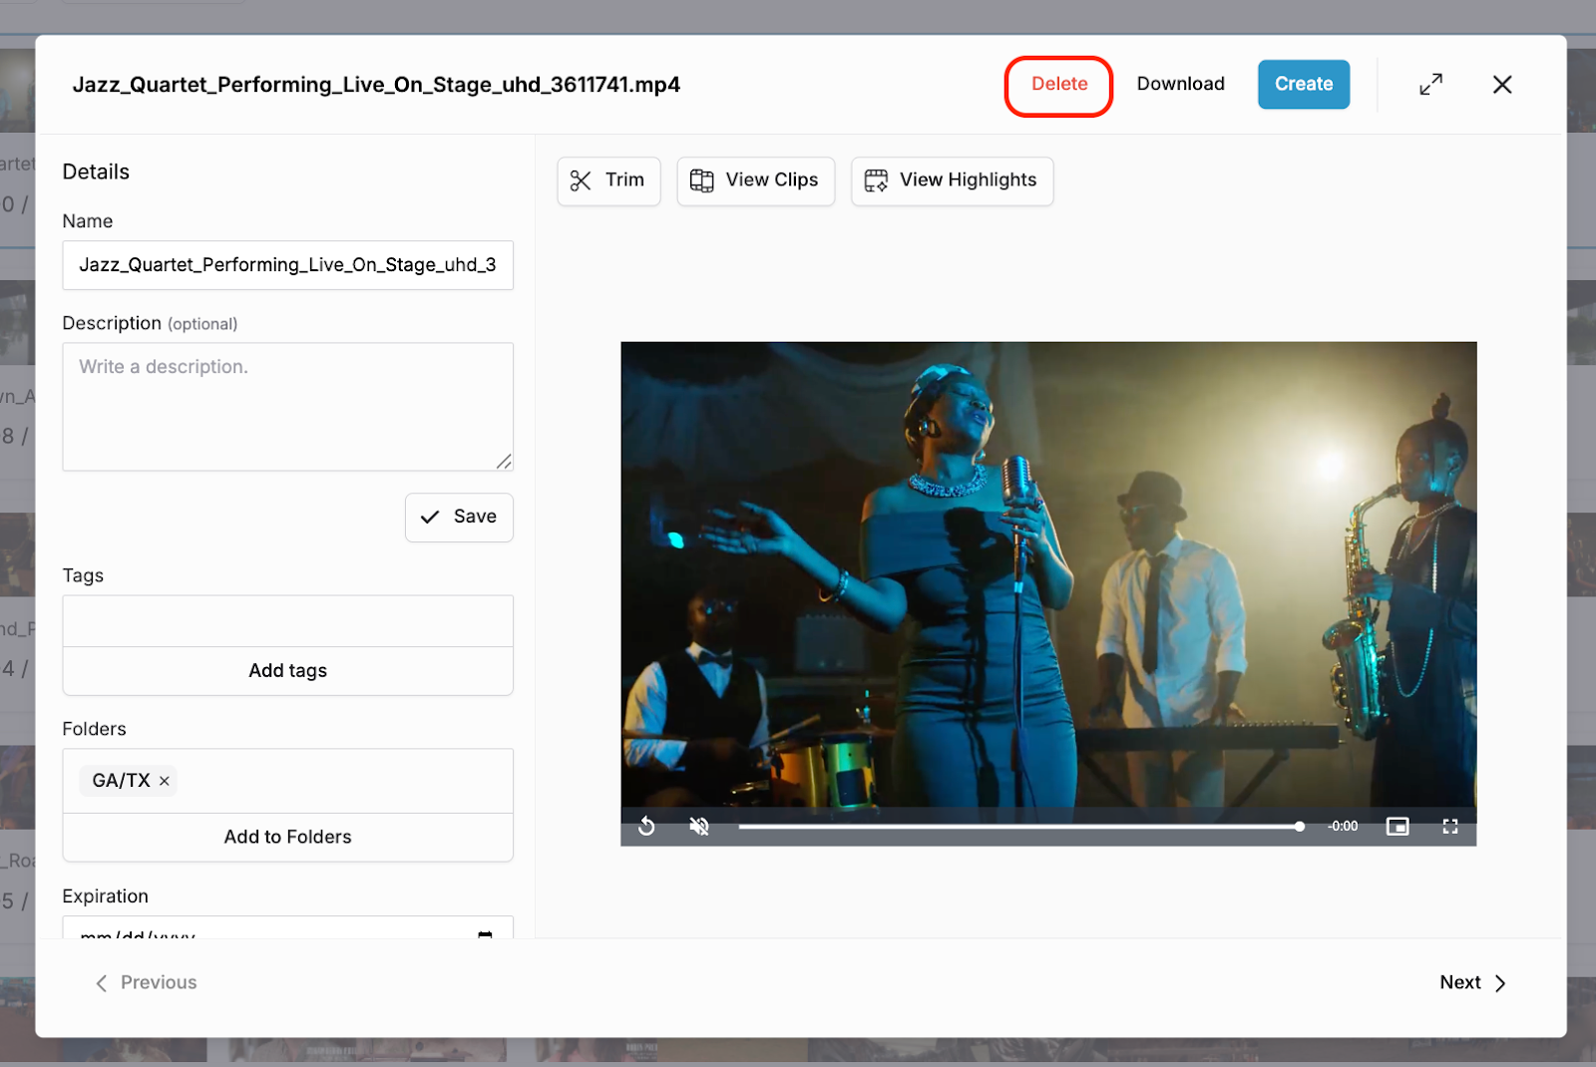
Task: Click the replay icon in video player
Action: (x=646, y=826)
